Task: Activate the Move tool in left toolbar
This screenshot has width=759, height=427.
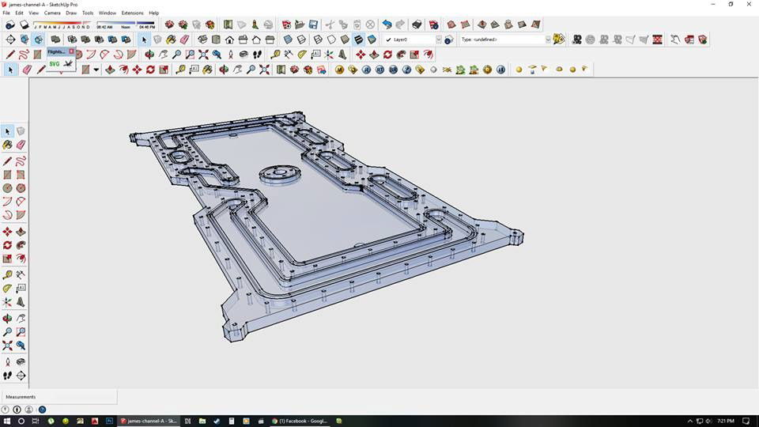Action: point(7,232)
